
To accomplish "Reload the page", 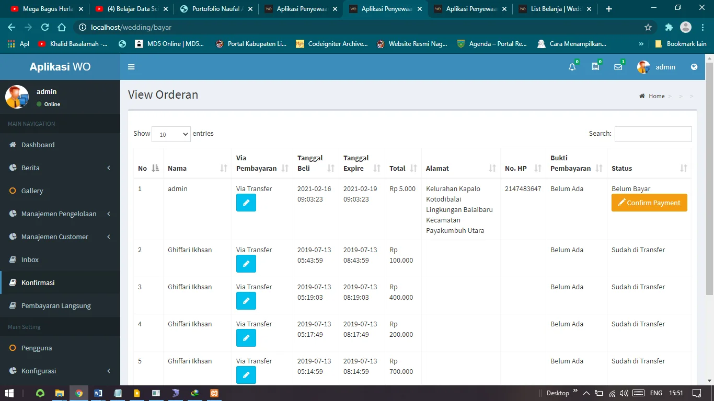I will pyautogui.click(x=45, y=27).
